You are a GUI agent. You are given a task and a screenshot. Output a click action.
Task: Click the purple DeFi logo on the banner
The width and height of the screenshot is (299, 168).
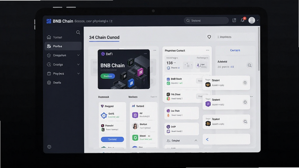(103, 54)
